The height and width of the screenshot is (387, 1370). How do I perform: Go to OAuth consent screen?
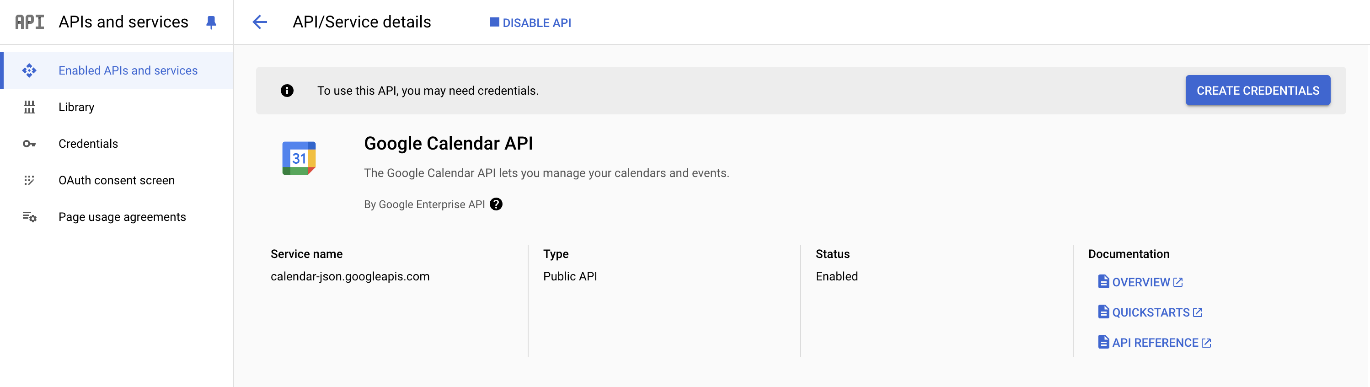point(117,180)
